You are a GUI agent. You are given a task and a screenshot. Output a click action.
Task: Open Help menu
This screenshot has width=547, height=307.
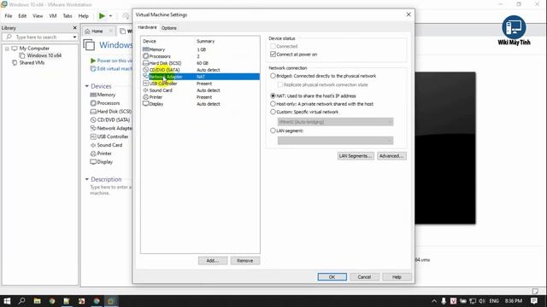coord(84,16)
